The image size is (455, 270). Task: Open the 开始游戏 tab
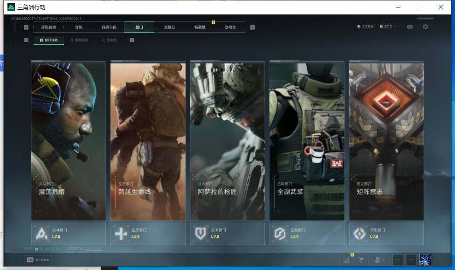click(x=48, y=27)
